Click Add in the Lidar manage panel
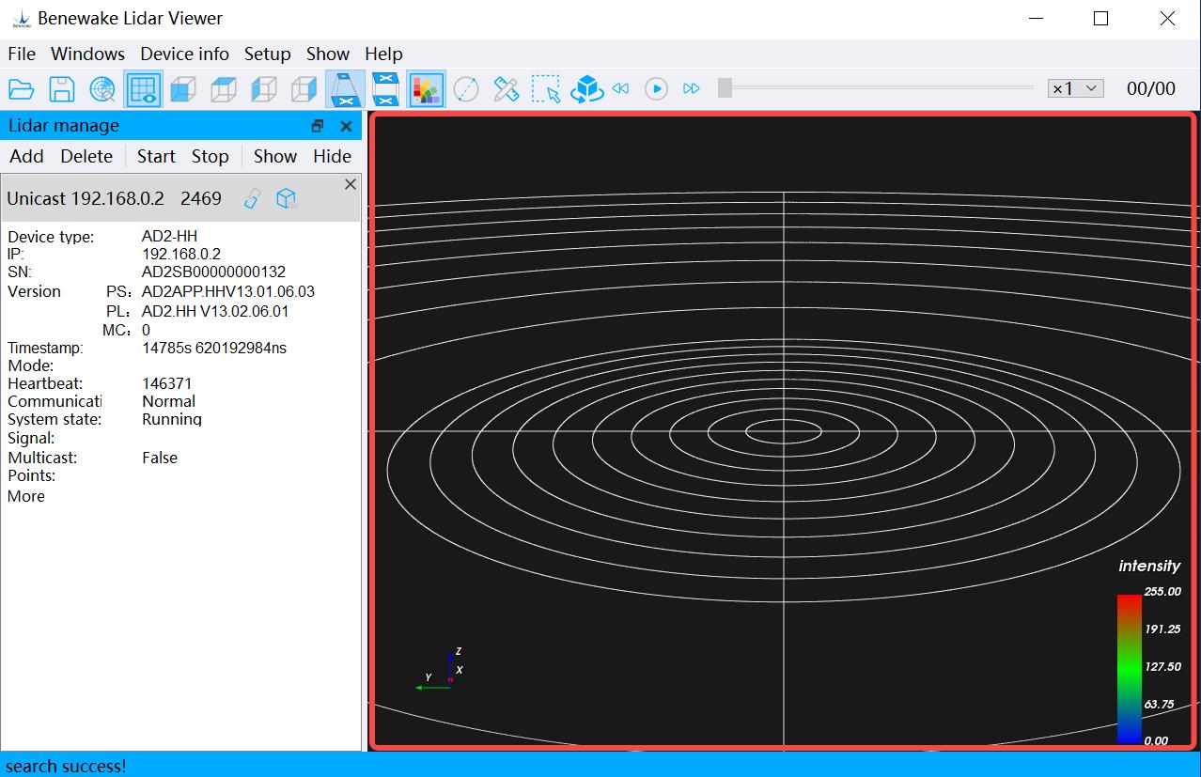Screen dimensions: 1201x777 coord(27,156)
